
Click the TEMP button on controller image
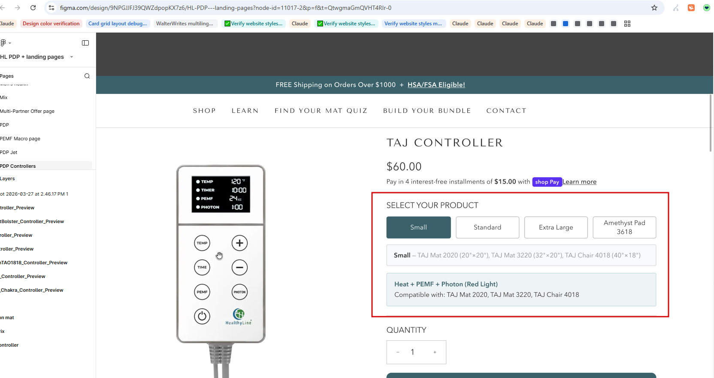pos(202,243)
